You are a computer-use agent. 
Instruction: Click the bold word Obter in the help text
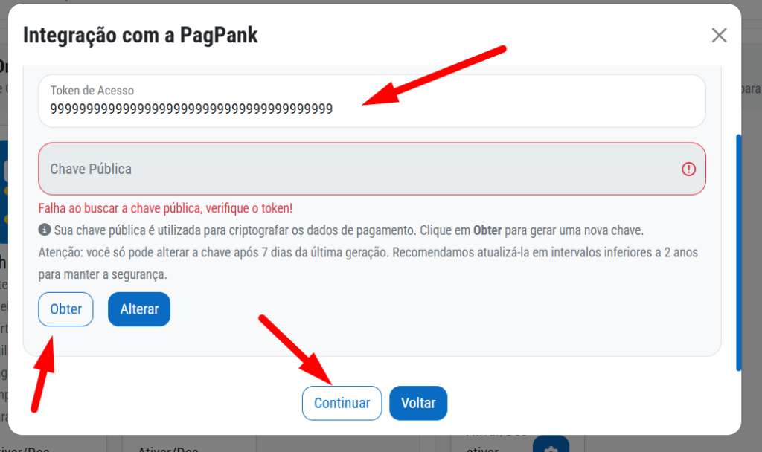click(x=487, y=230)
